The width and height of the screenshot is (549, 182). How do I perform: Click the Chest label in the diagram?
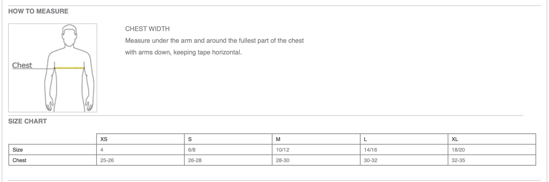(22, 65)
